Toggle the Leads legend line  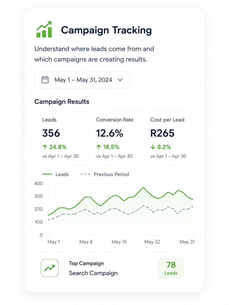tap(55, 174)
